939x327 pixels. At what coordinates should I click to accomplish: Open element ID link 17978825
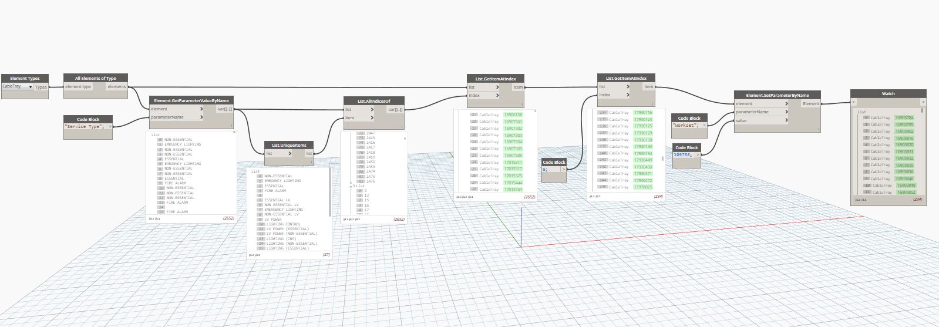point(643,187)
